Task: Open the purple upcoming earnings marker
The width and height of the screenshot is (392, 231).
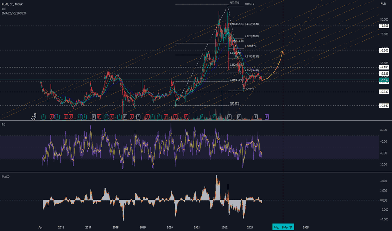Action: point(267,117)
